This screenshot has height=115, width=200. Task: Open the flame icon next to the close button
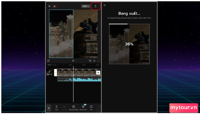click(x=55, y=6)
